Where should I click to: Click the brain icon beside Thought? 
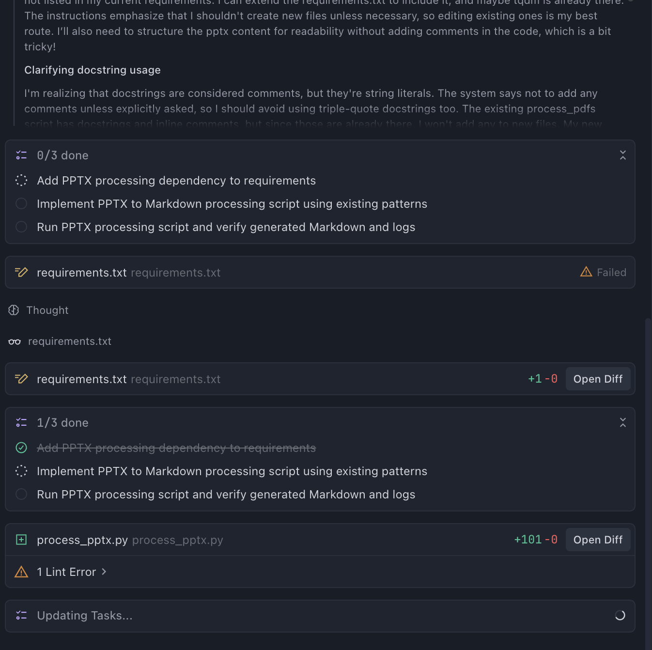14,310
